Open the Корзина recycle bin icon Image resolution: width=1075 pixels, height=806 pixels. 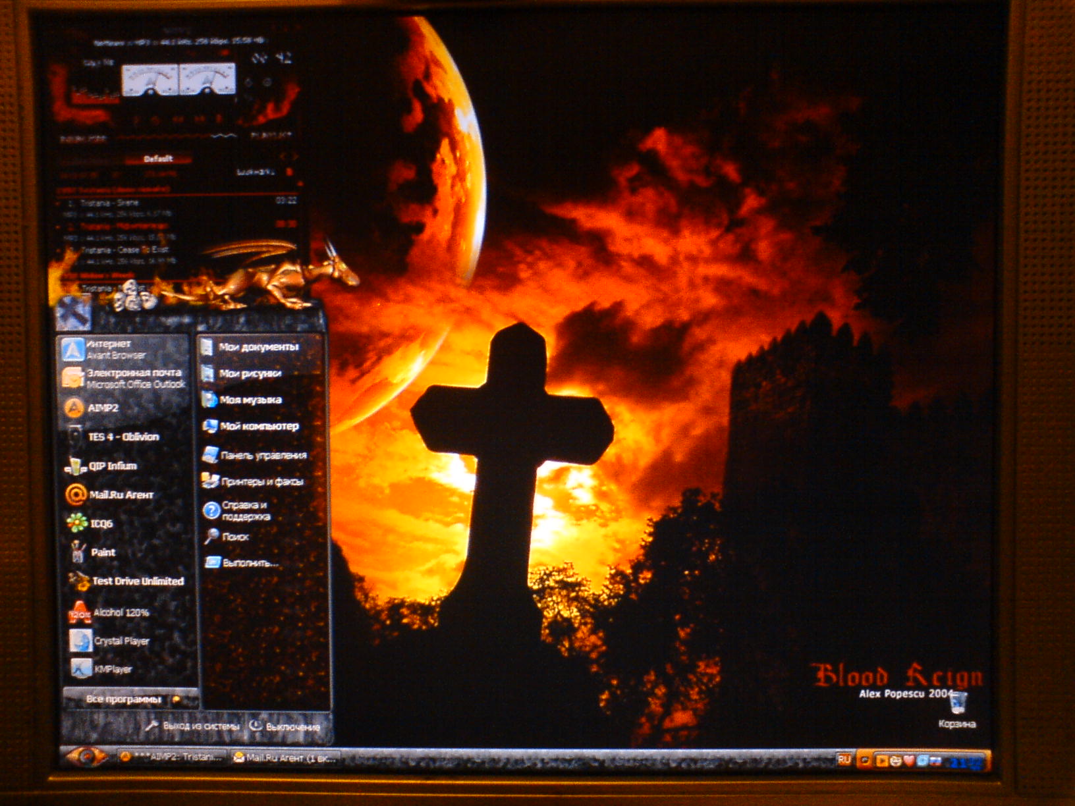pos(958,710)
